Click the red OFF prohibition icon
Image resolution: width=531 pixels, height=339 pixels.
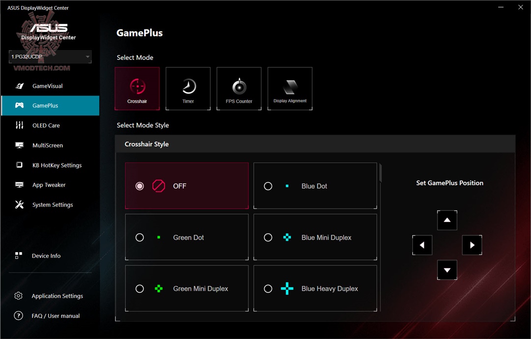tap(158, 186)
